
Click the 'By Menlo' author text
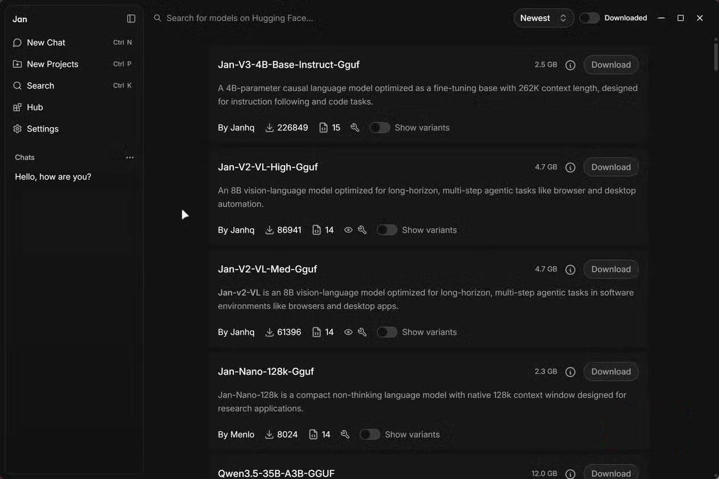pyautogui.click(x=236, y=434)
